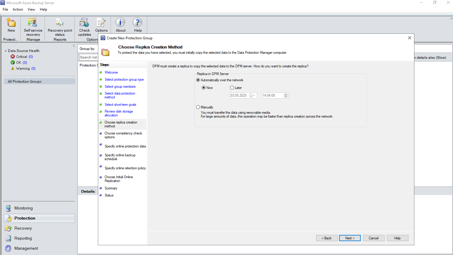Click the Check updates icon
Viewport: 453px width, 255px height.
[84, 22]
